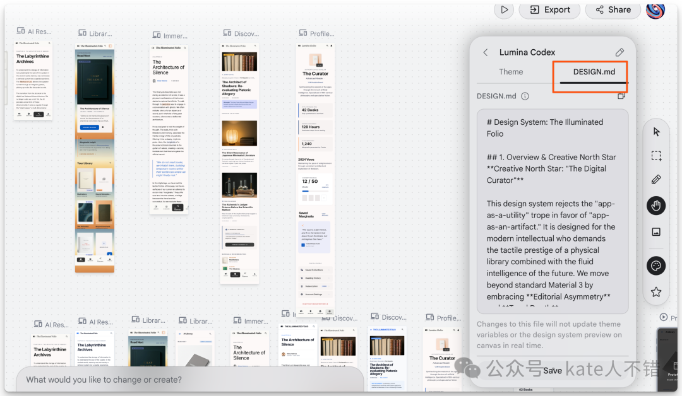Click the star icon in the right toolbar

[x=656, y=292]
